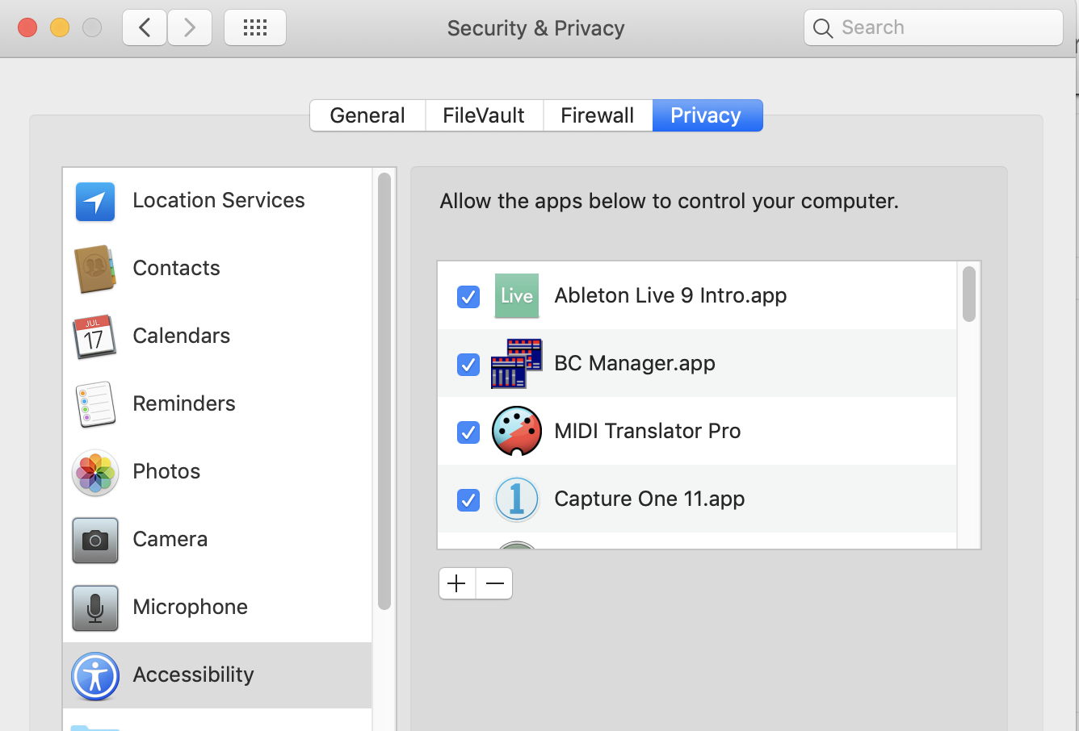Click the Capture One 11 app icon
This screenshot has height=731, width=1079.
click(x=517, y=499)
